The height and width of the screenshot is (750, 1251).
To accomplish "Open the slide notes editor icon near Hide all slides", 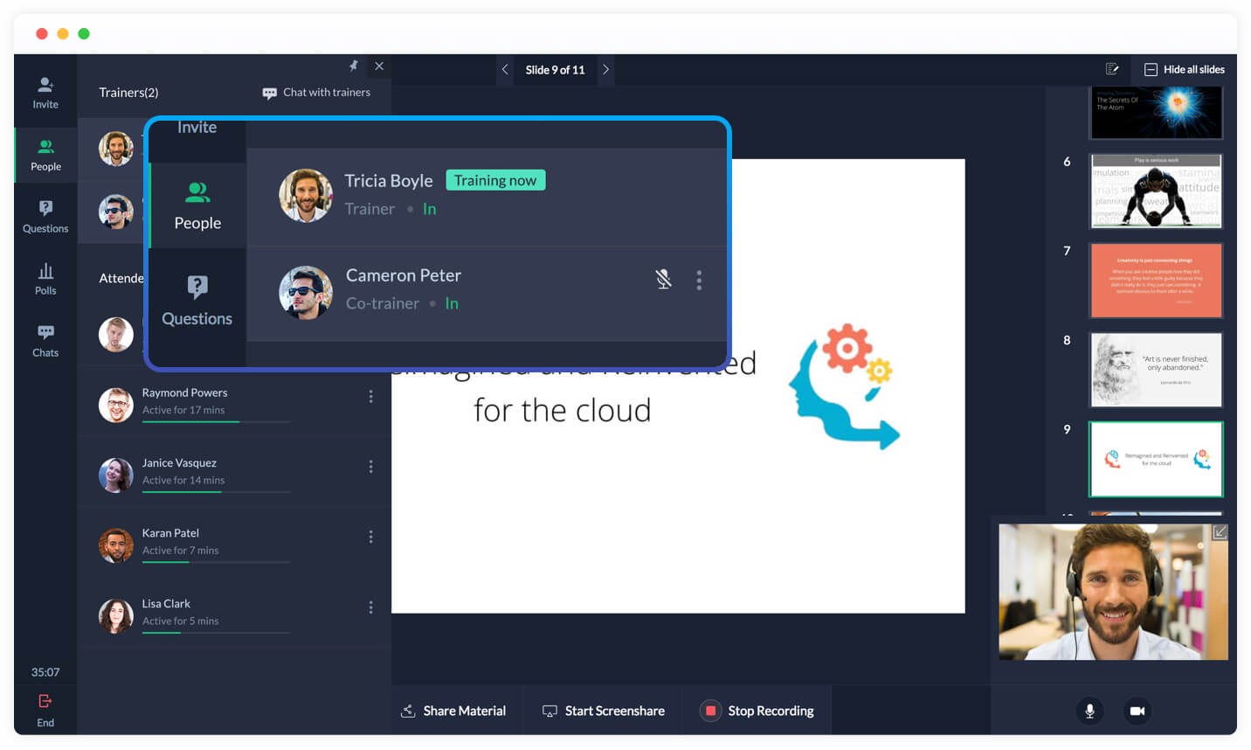I will (x=1112, y=69).
